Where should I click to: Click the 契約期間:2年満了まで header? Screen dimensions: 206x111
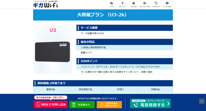coord(103,83)
